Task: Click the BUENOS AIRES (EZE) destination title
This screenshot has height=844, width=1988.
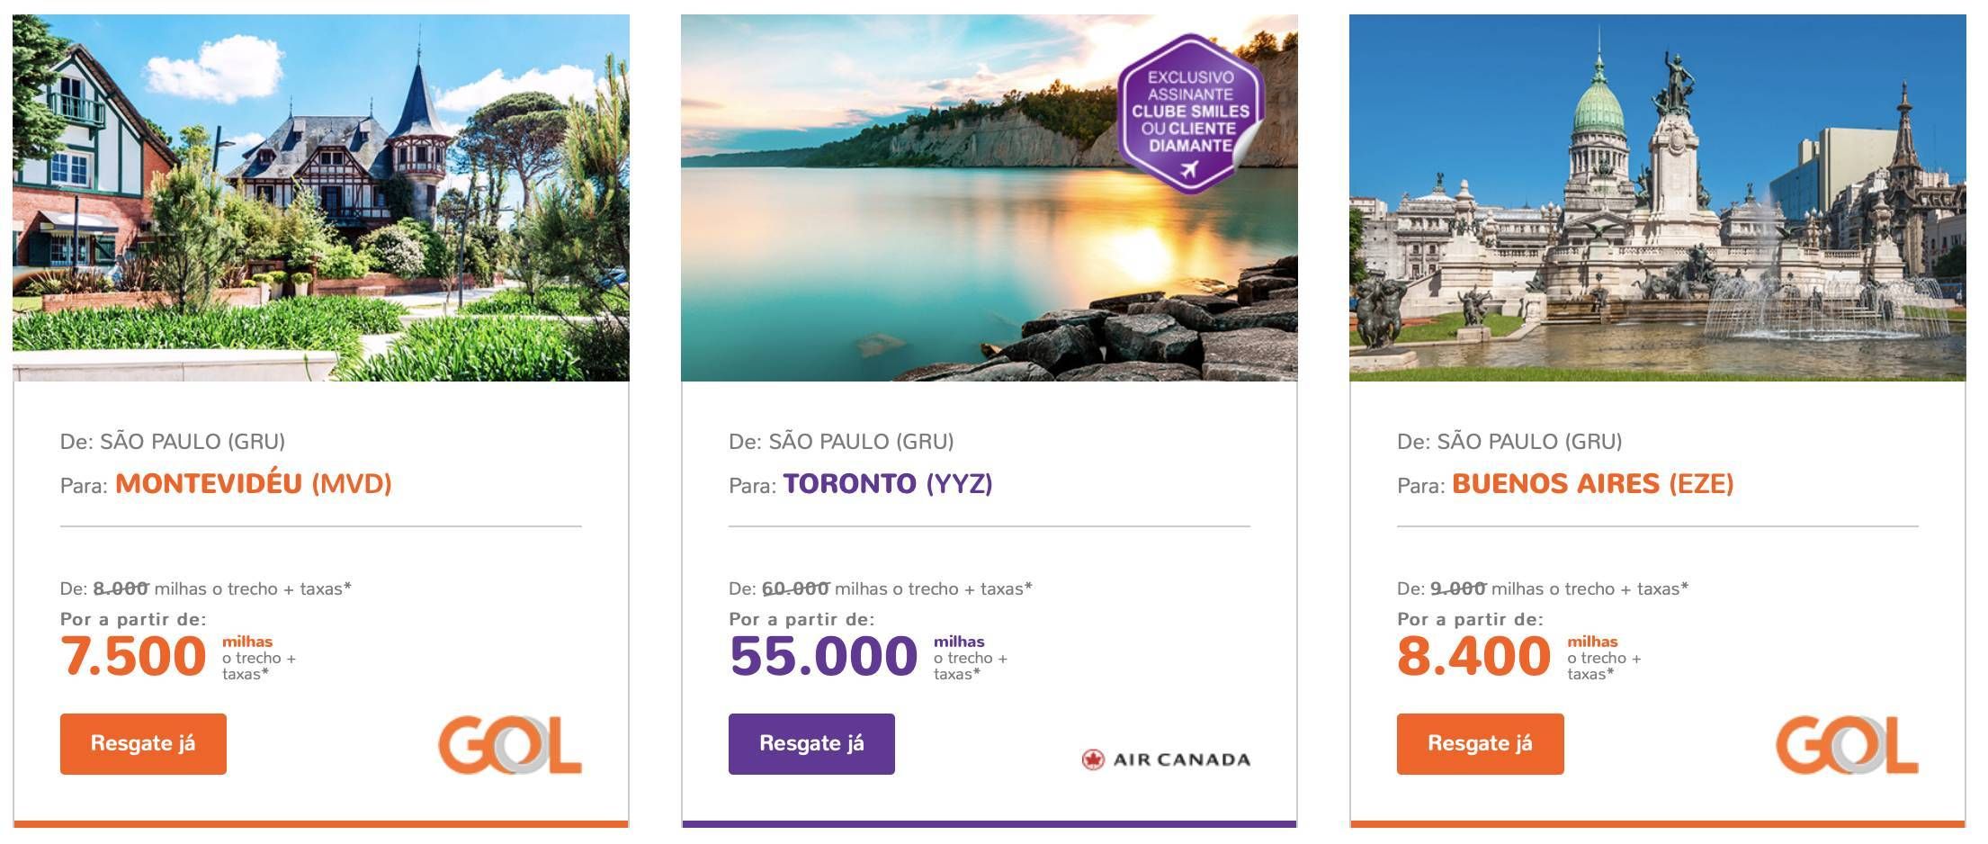Action: pyautogui.click(x=1593, y=484)
